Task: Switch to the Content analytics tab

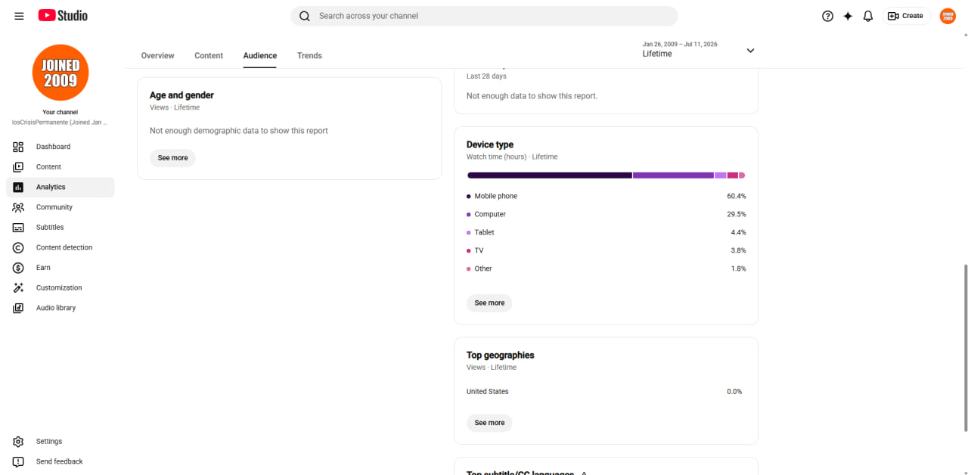Action: [x=209, y=56]
